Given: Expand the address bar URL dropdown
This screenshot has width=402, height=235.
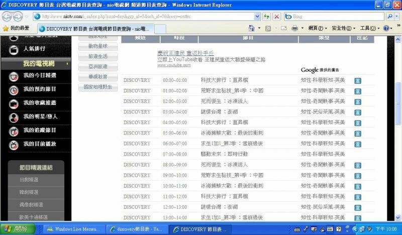Looking at the screenshot, I should (257, 17).
